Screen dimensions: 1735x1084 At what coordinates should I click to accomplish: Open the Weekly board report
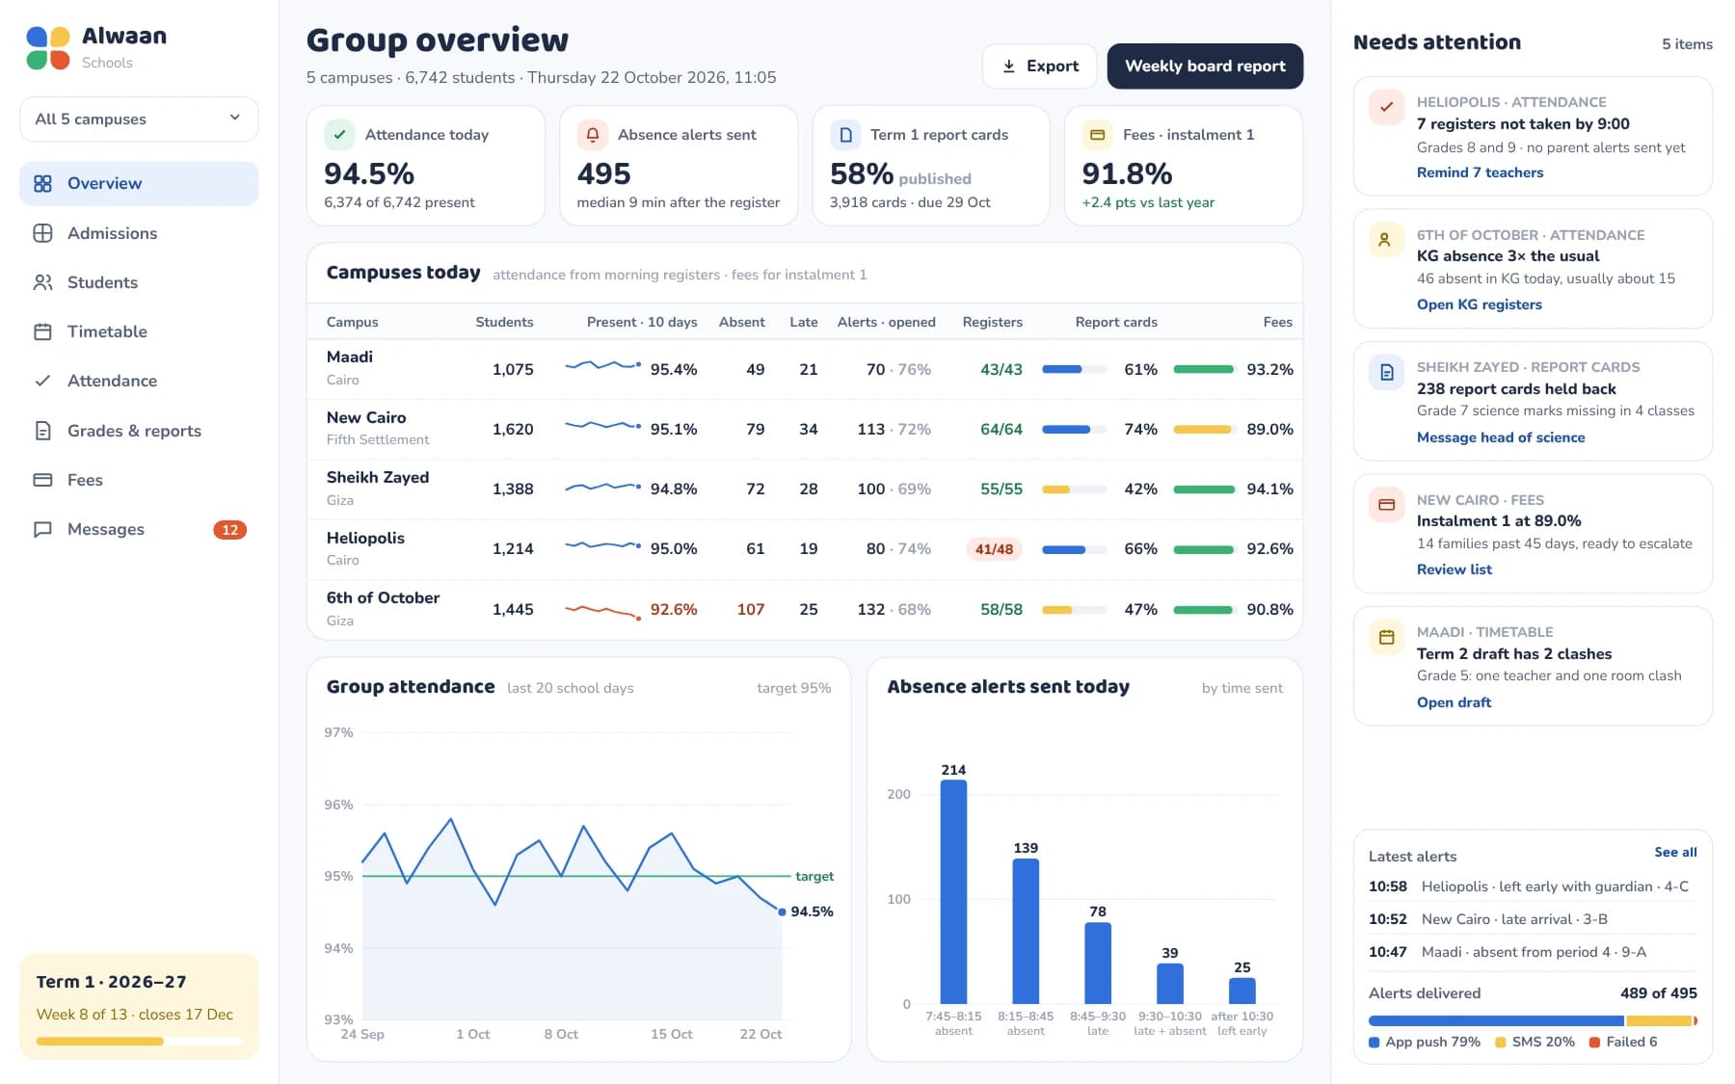coord(1205,66)
